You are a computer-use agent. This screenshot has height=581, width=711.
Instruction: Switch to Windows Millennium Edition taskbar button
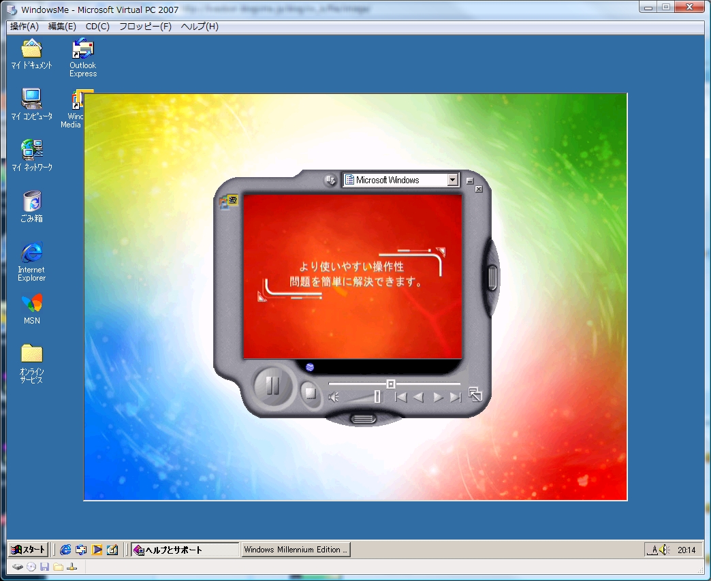pos(296,550)
